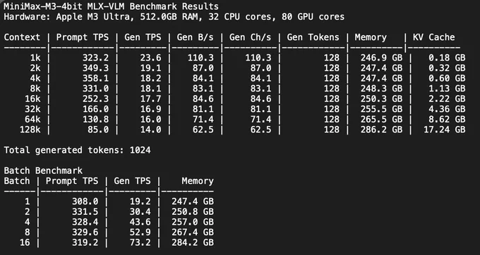Click the 308.0 batch prompt TPS value
The width and height of the screenshot is (480, 255).
point(85,201)
